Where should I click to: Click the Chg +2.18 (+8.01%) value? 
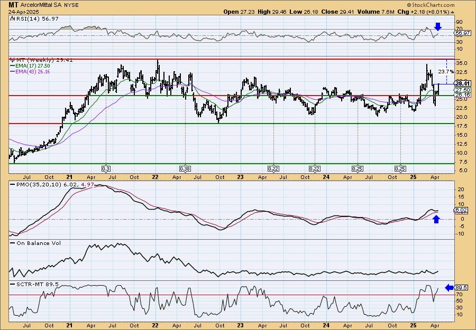423,12
